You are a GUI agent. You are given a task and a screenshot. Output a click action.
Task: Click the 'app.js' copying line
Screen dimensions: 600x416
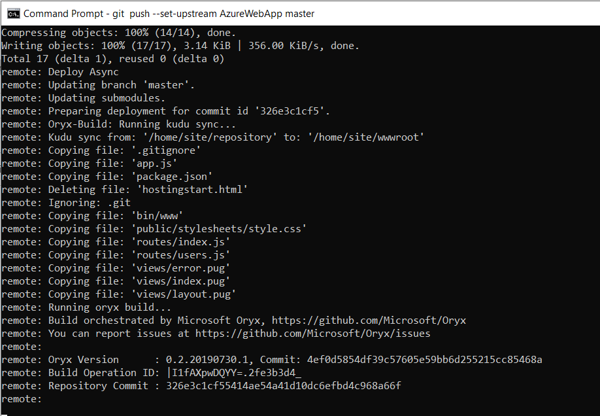150,163
